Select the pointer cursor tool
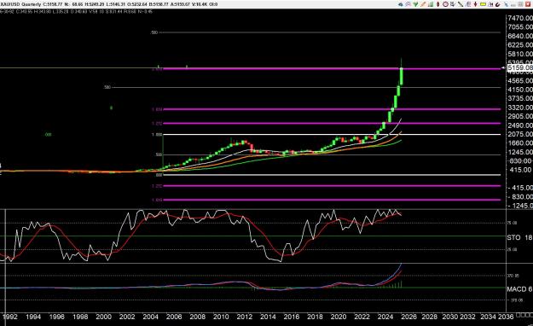Image resolution: width=533 pixels, height=326 pixels. [453, 4]
